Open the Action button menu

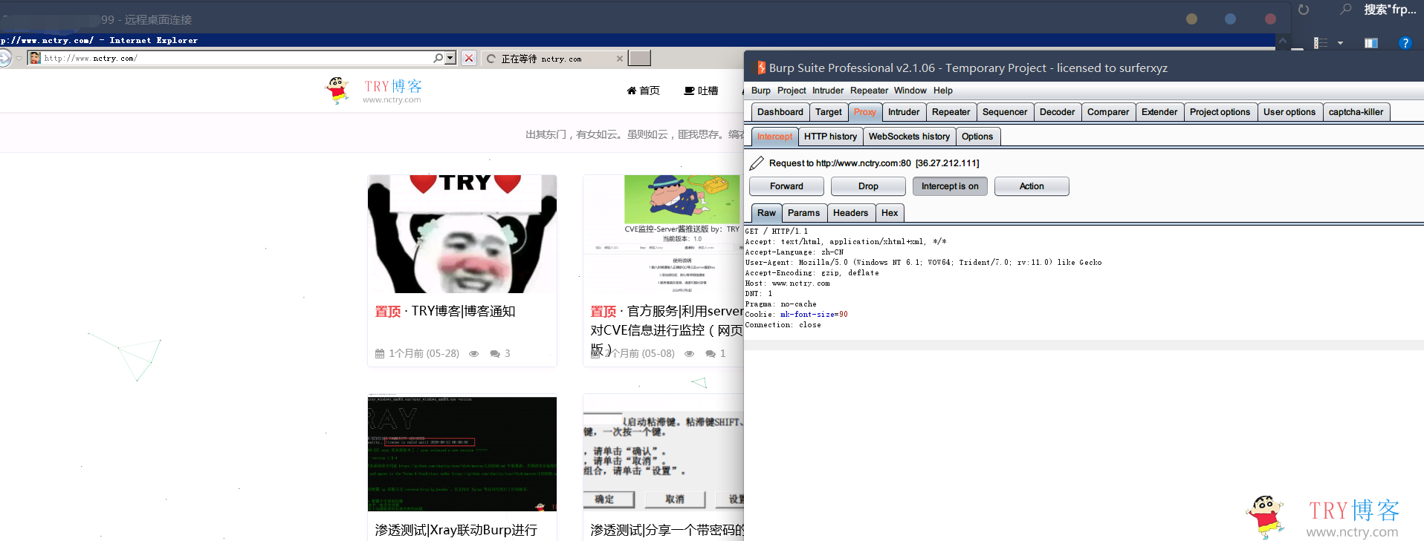[1032, 186]
